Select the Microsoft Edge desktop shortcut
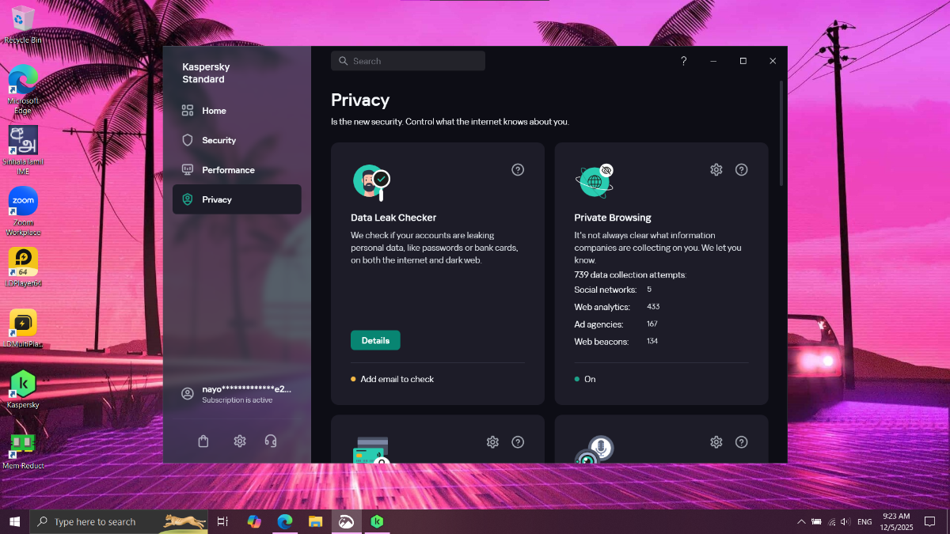Viewport: 950px width, 534px height. click(23, 89)
